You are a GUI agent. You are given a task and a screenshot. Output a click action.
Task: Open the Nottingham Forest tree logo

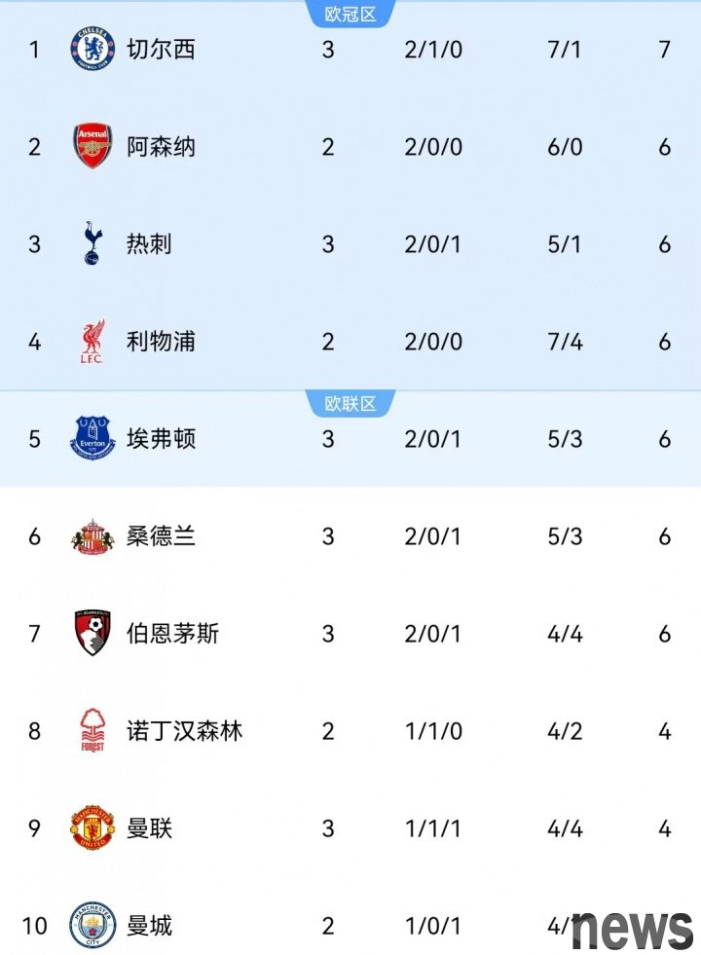[x=92, y=730]
